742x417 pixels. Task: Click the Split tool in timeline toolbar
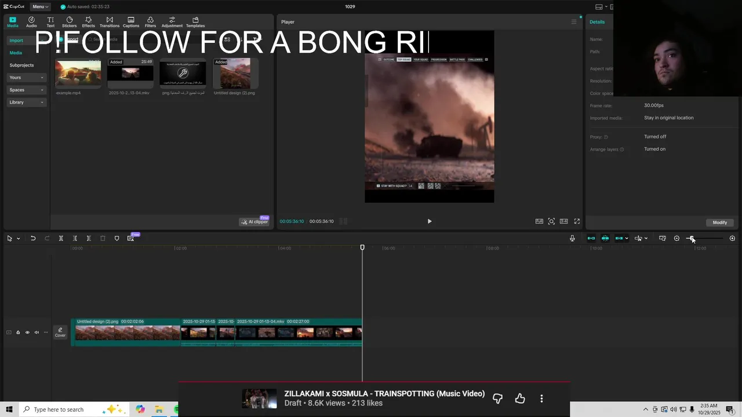click(61, 239)
